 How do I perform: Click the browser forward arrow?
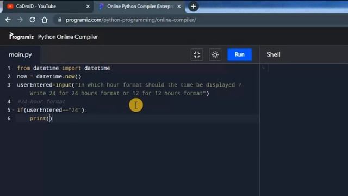(x=20, y=20)
